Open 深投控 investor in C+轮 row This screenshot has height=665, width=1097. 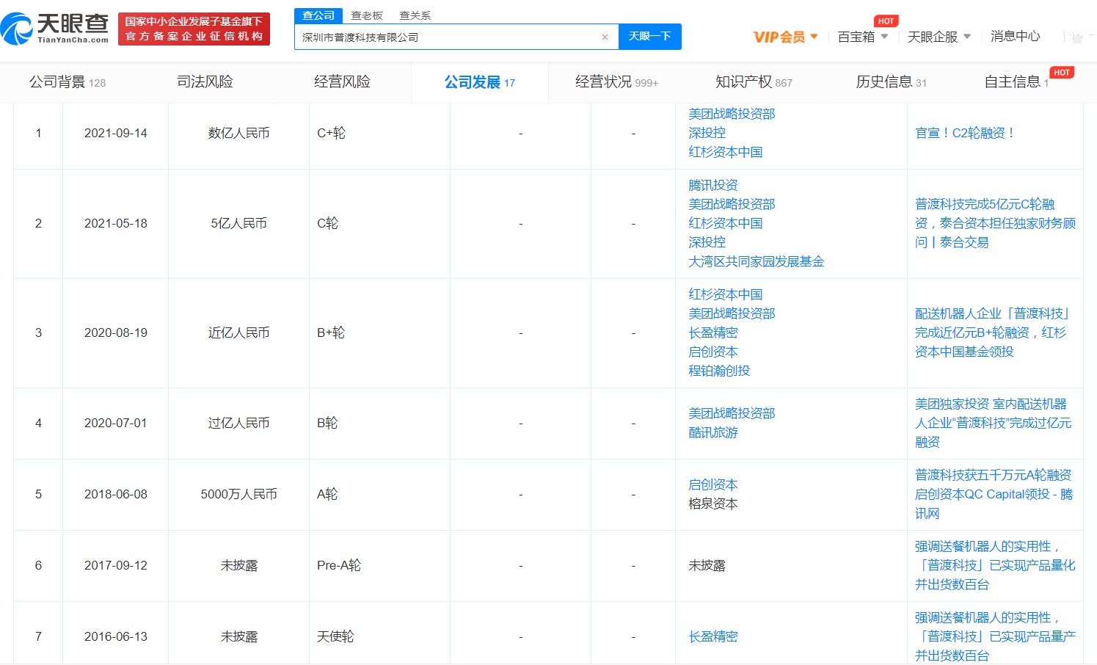coord(707,133)
